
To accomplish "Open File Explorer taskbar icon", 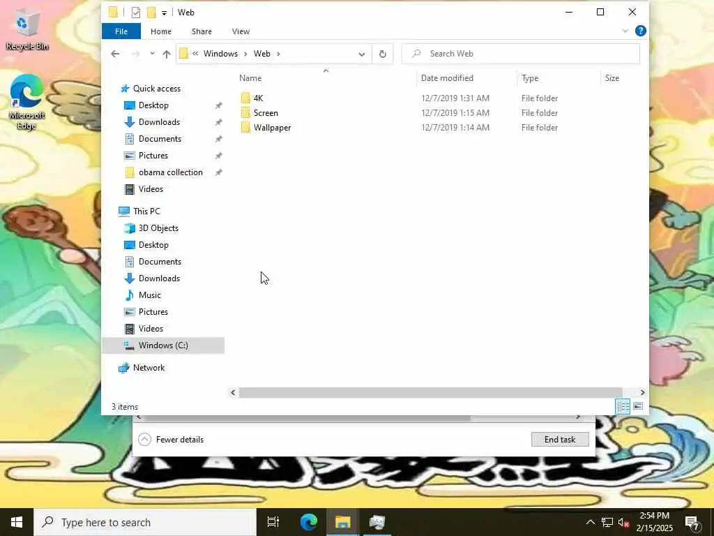I will click(343, 522).
